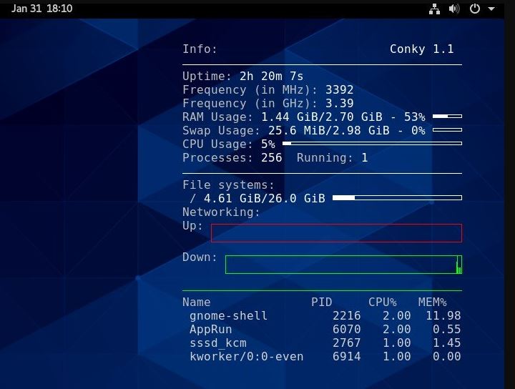Click the 'File systems:' heading

(229, 185)
